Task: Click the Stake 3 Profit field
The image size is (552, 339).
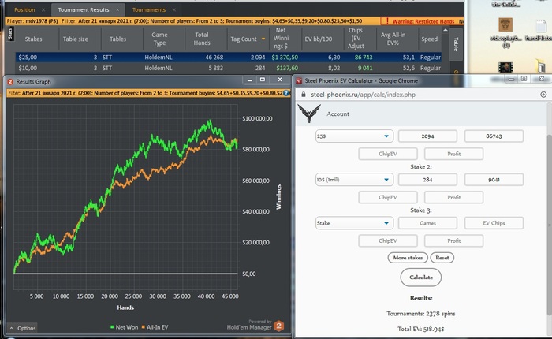Action: pyautogui.click(x=453, y=240)
